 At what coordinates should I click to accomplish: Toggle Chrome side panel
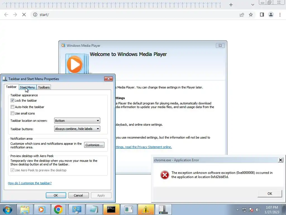[x=262, y=15]
